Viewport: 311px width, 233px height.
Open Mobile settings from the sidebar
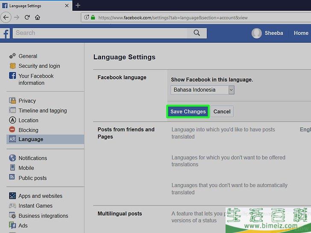pos(26,168)
